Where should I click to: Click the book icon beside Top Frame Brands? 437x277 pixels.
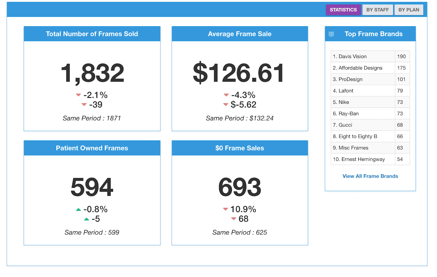[x=331, y=34]
